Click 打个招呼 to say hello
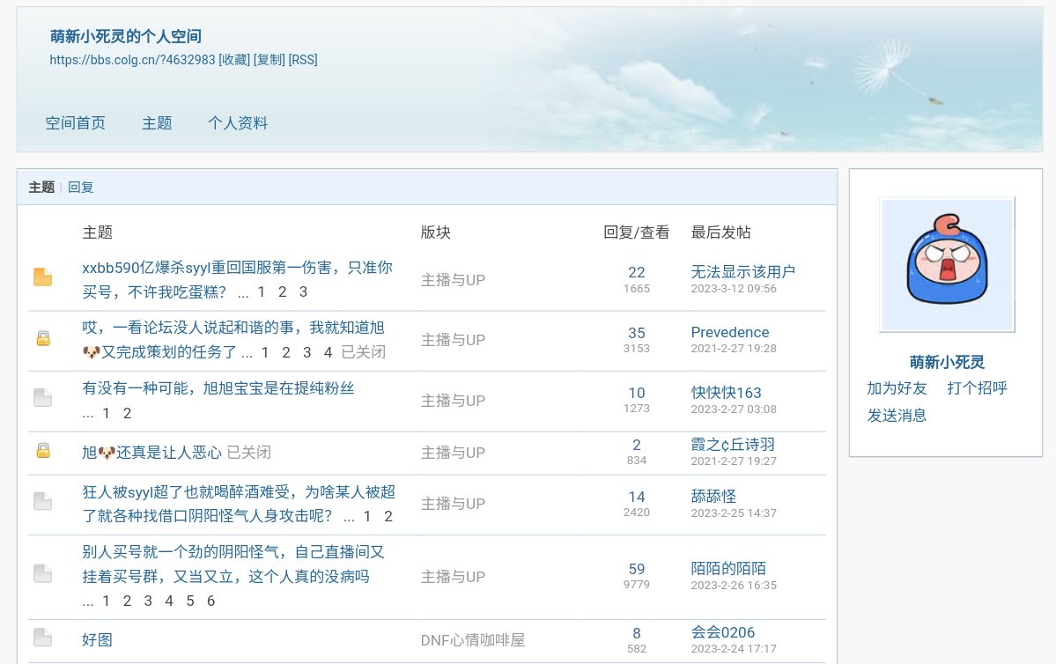 (978, 388)
